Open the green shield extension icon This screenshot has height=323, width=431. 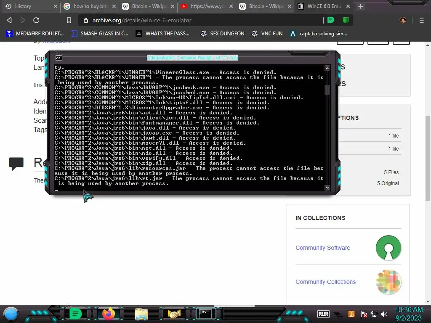point(346,20)
